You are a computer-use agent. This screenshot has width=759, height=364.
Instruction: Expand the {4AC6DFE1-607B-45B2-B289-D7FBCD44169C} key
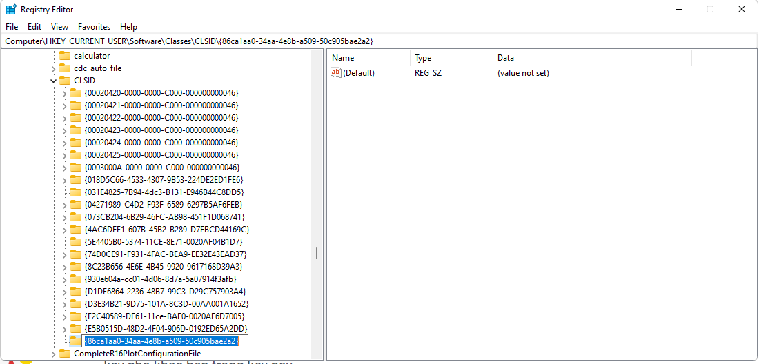(64, 230)
